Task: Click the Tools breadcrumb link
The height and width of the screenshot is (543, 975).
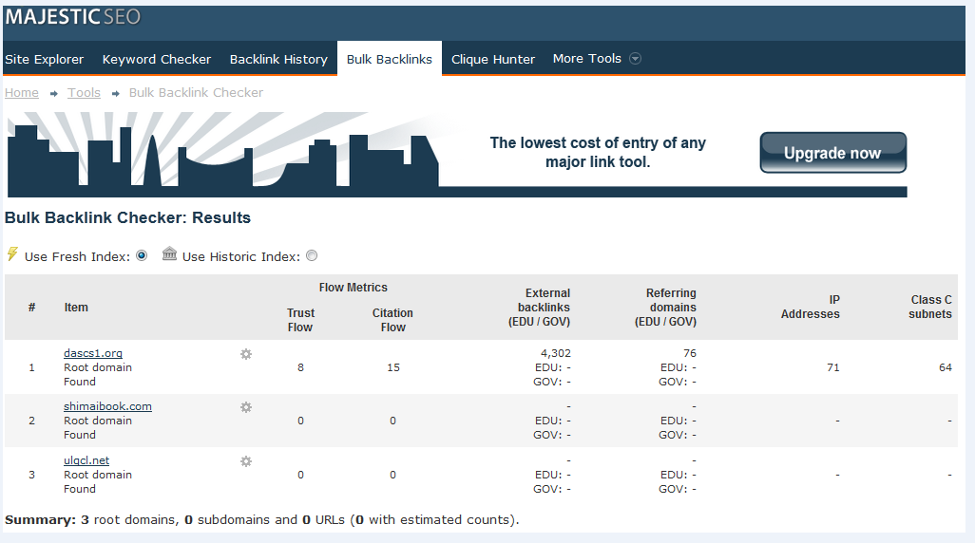Action: (x=84, y=93)
